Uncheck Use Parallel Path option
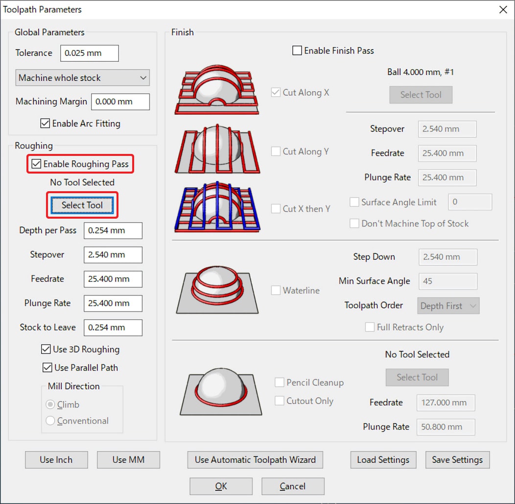The height and width of the screenshot is (504, 515). point(47,368)
